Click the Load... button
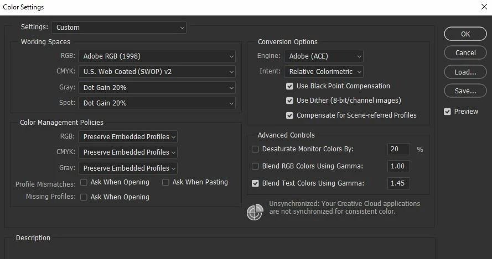492x259 pixels. point(465,72)
